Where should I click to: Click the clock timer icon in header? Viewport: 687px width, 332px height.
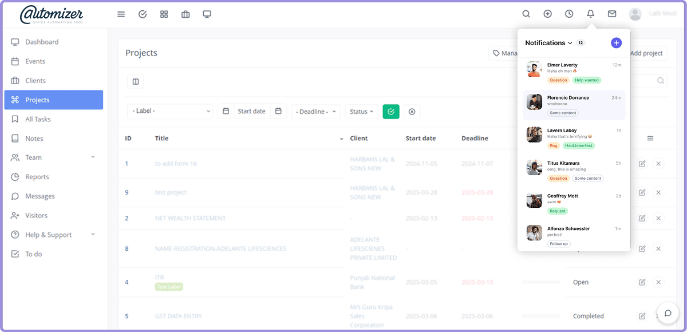pos(569,14)
